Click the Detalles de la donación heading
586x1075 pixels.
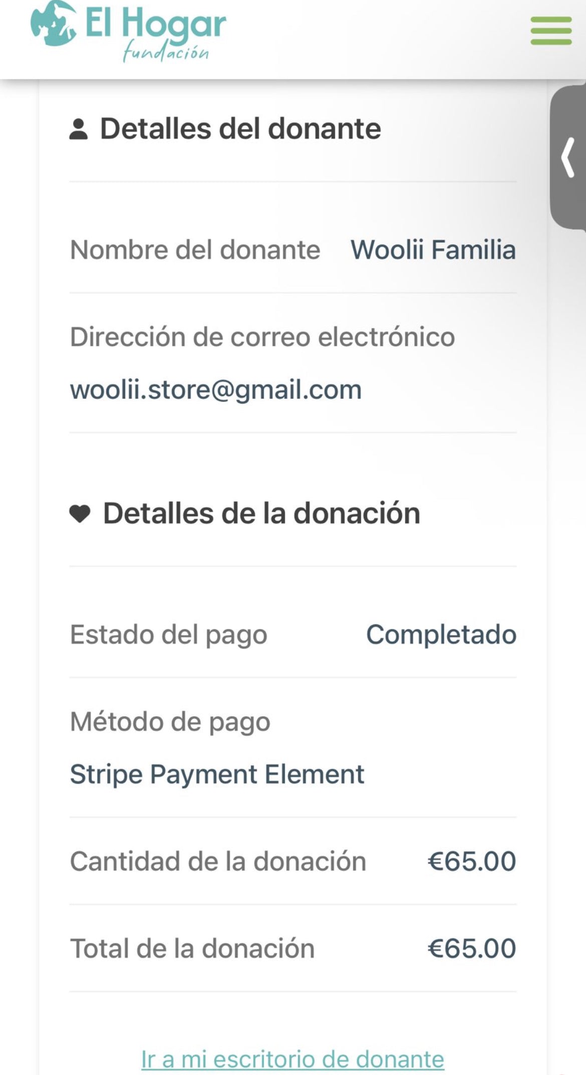(x=261, y=513)
